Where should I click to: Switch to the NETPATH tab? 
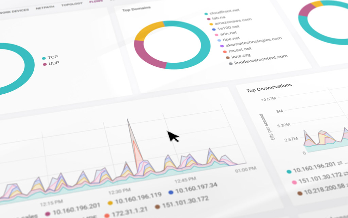pos(45,7)
